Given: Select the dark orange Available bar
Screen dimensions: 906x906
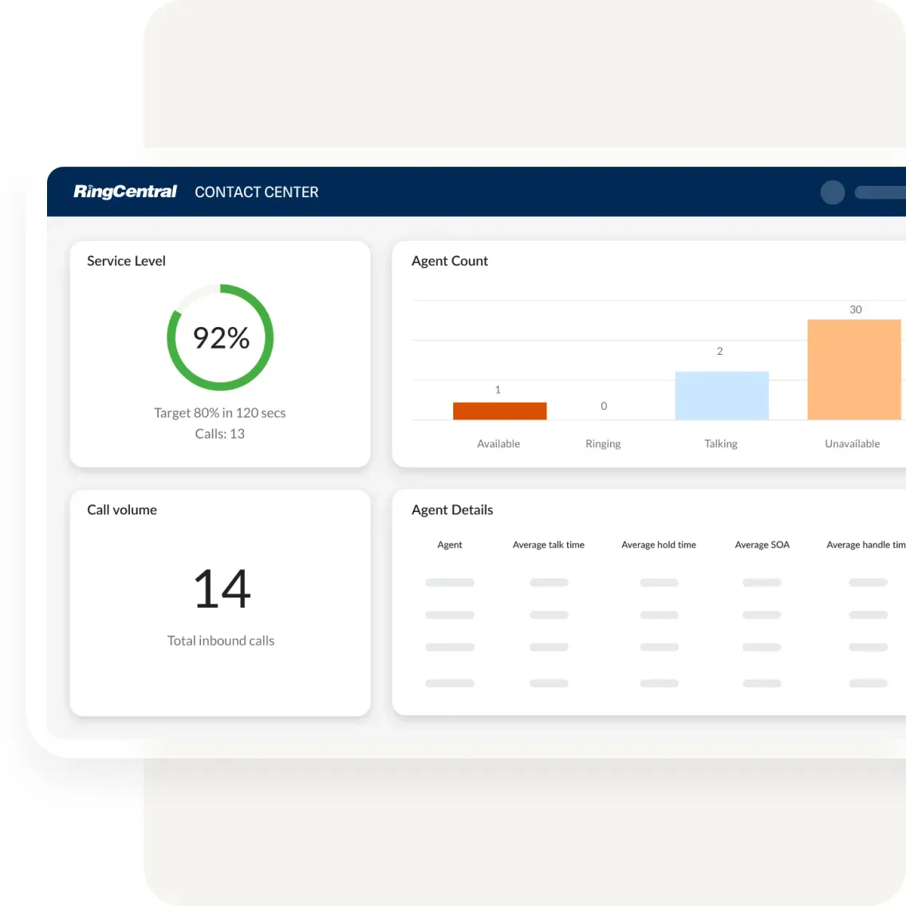Looking at the screenshot, I should [500, 411].
